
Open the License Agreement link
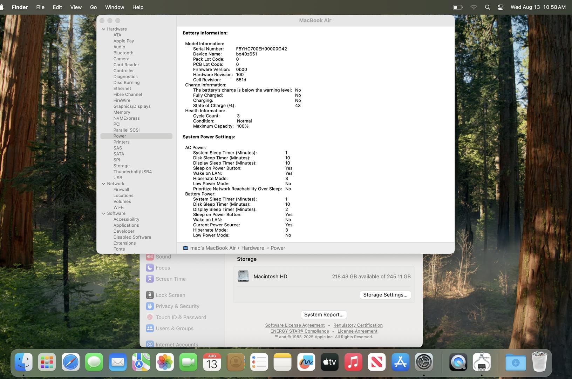coord(357,331)
